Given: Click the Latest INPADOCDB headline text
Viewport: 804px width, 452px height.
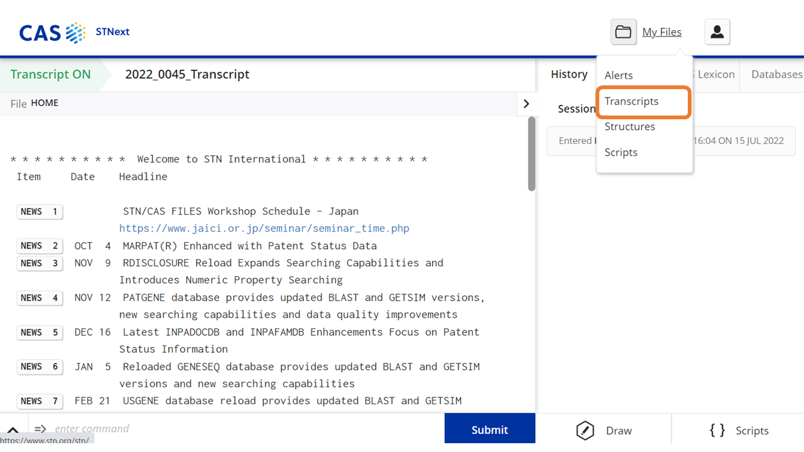Looking at the screenshot, I should (x=300, y=340).
